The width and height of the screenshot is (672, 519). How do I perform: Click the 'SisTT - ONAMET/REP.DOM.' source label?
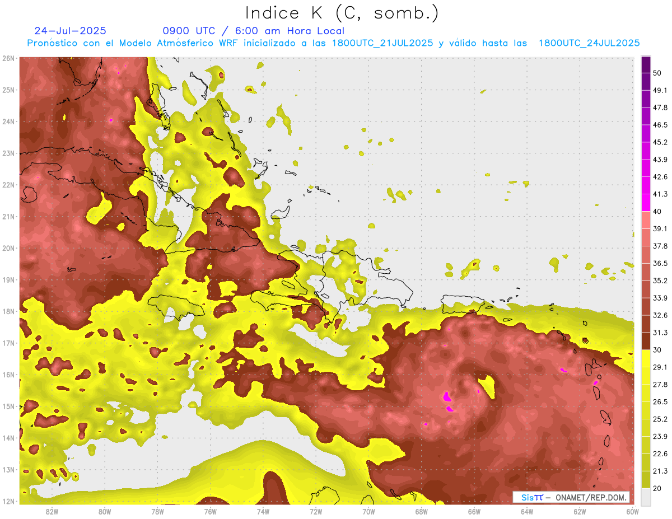[571, 497]
